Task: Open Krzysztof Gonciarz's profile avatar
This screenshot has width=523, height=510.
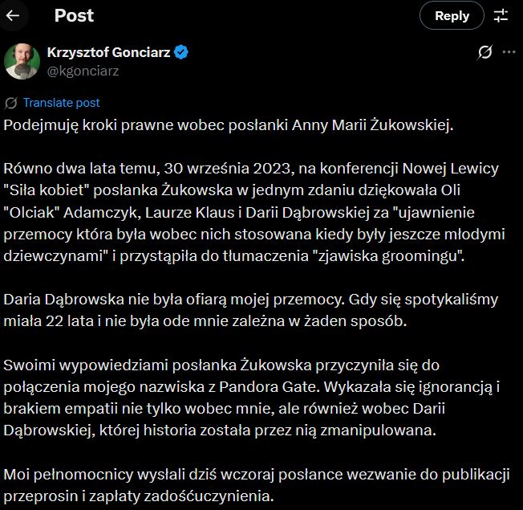Action: (22, 61)
